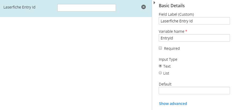Viewport: 235px width, 110px height.
Task: Remove the Laserfiche Entry Id field
Action: (x=144, y=7)
